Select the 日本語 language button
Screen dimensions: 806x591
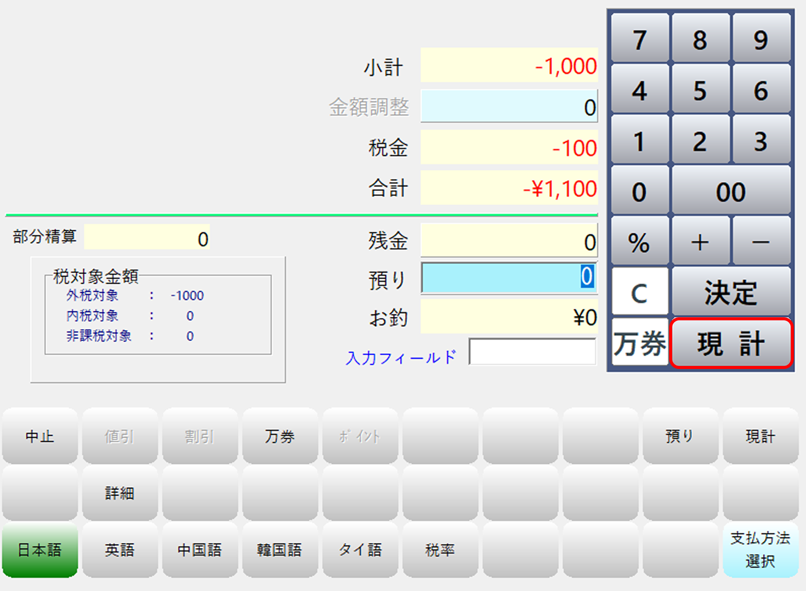(40, 550)
